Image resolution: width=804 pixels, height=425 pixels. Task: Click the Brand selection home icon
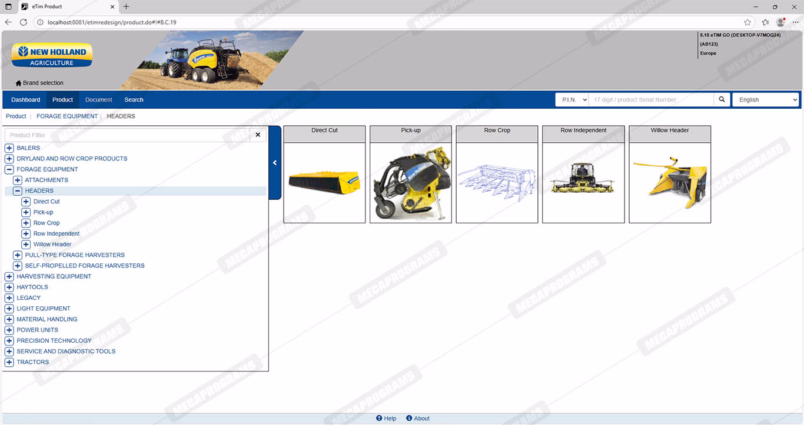tap(18, 83)
